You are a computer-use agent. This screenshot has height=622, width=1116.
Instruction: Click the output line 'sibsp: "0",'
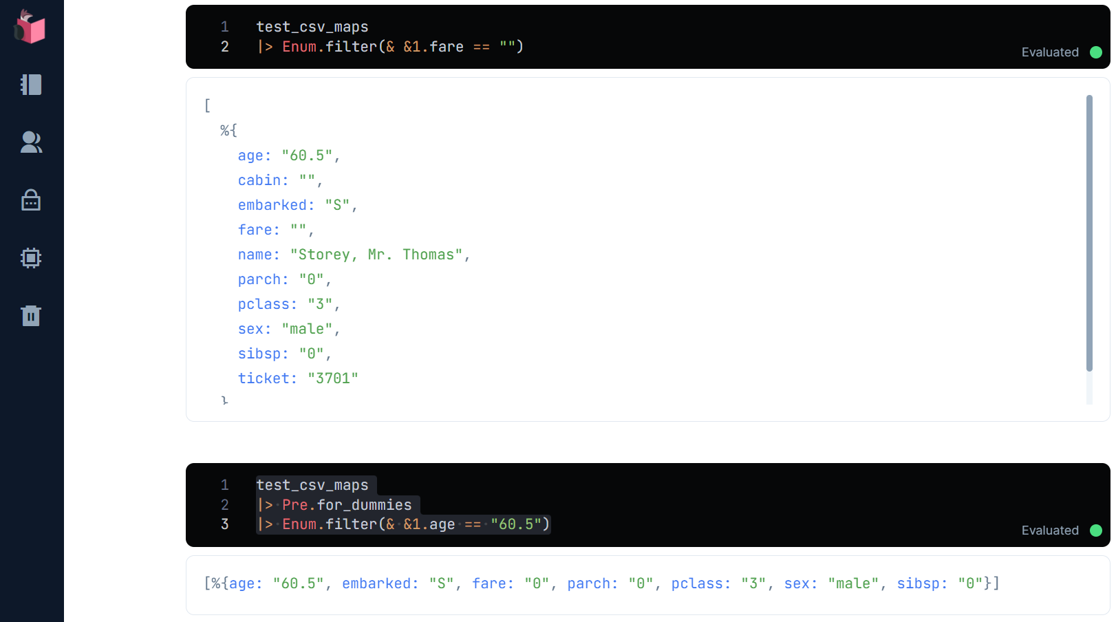point(285,354)
